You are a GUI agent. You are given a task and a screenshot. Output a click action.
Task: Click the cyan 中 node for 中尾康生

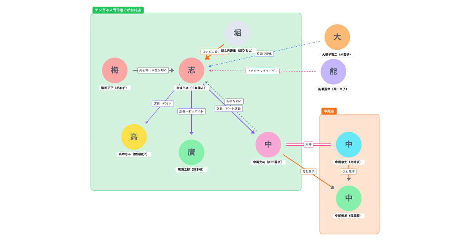point(349,145)
